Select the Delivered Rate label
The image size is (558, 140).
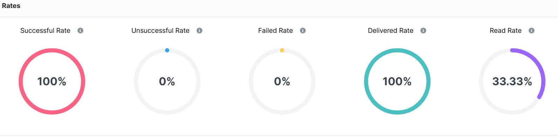click(x=391, y=31)
